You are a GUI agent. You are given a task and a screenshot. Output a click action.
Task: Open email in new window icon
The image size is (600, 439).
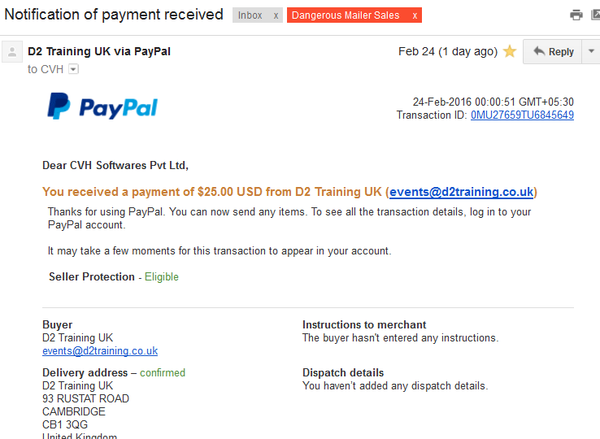[x=595, y=15]
